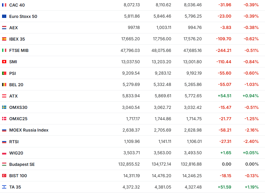Viewport: 265px width, 193px height.
Task: Select SMI change percent -0.84%
Action: (x=251, y=62)
